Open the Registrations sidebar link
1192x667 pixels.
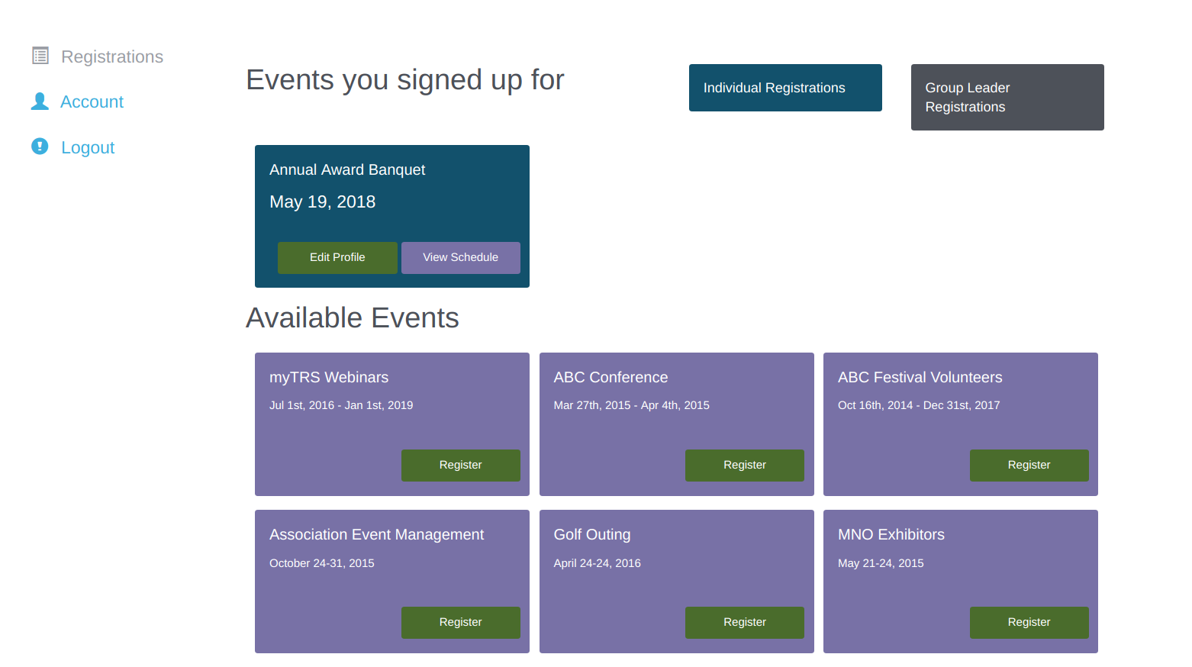pyautogui.click(x=111, y=56)
